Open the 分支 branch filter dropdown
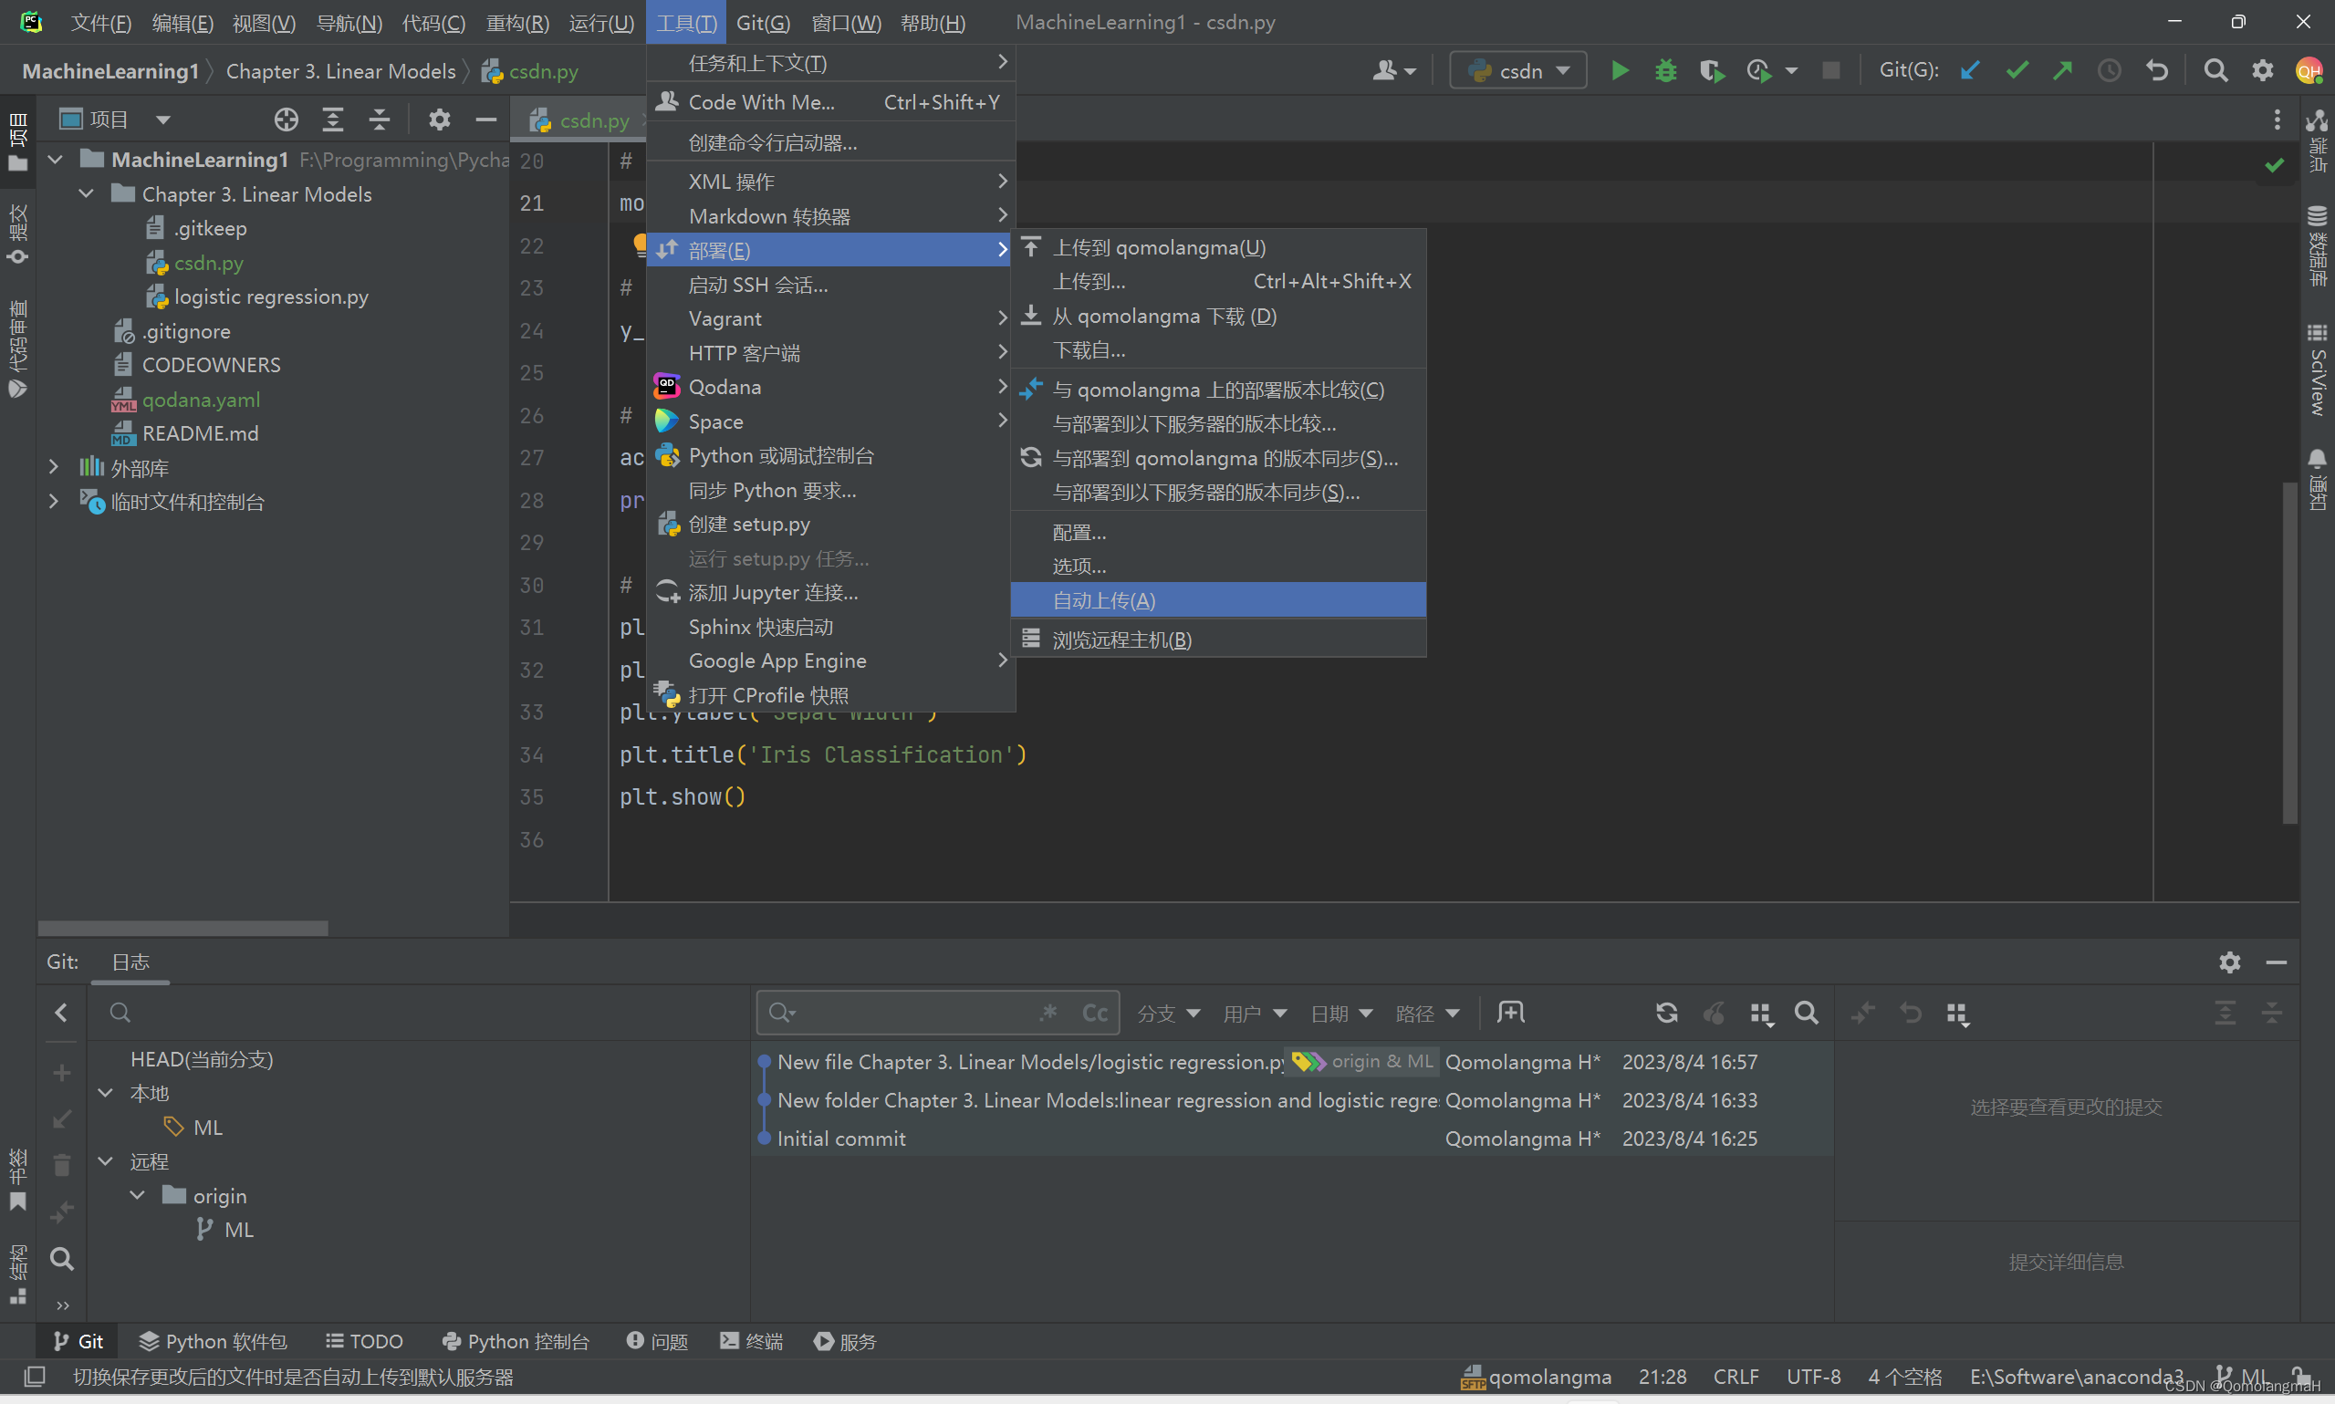Screen dimensions: 2335x1404 click(1169, 1014)
